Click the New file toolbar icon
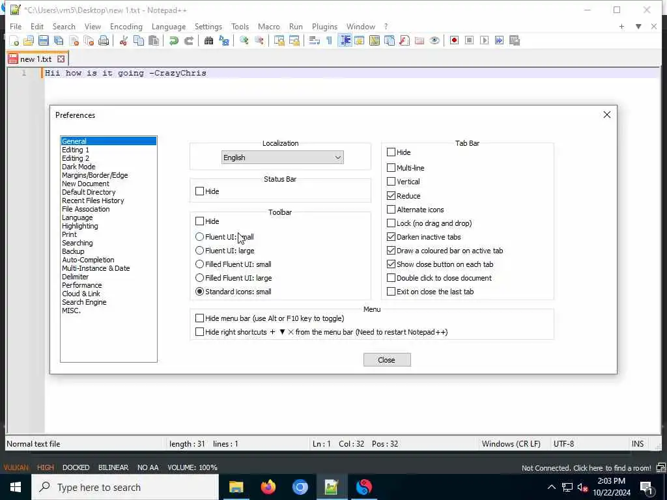667x500 pixels. click(x=14, y=40)
